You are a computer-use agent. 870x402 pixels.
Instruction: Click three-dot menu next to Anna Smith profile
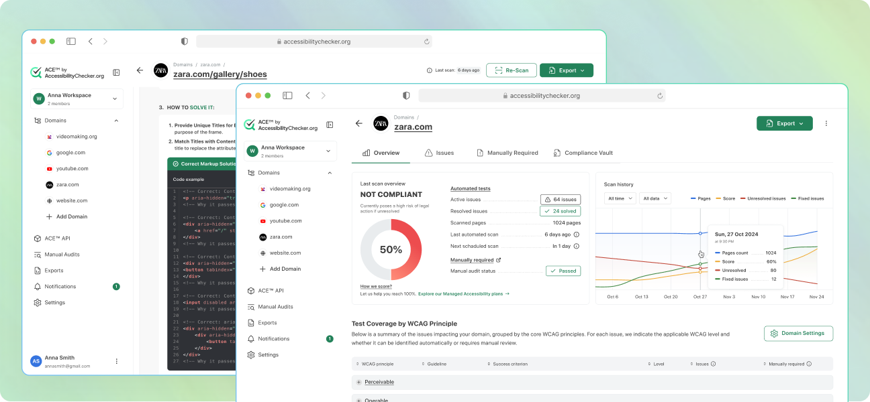coord(116,361)
